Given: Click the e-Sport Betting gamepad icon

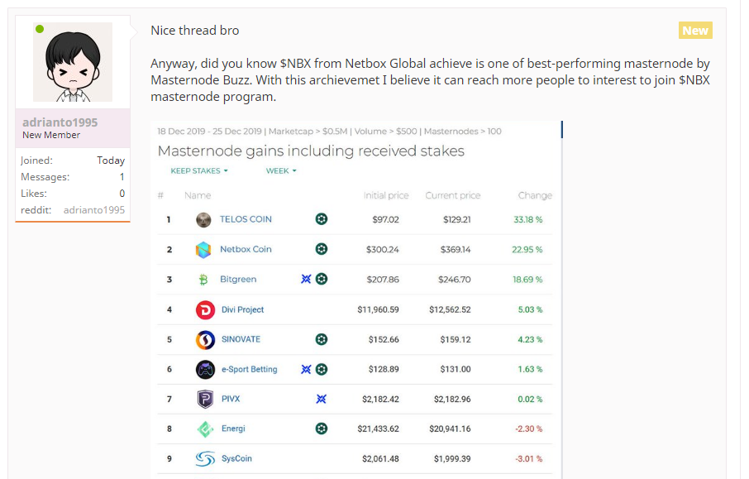Looking at the screenshot, I should 205,370.
